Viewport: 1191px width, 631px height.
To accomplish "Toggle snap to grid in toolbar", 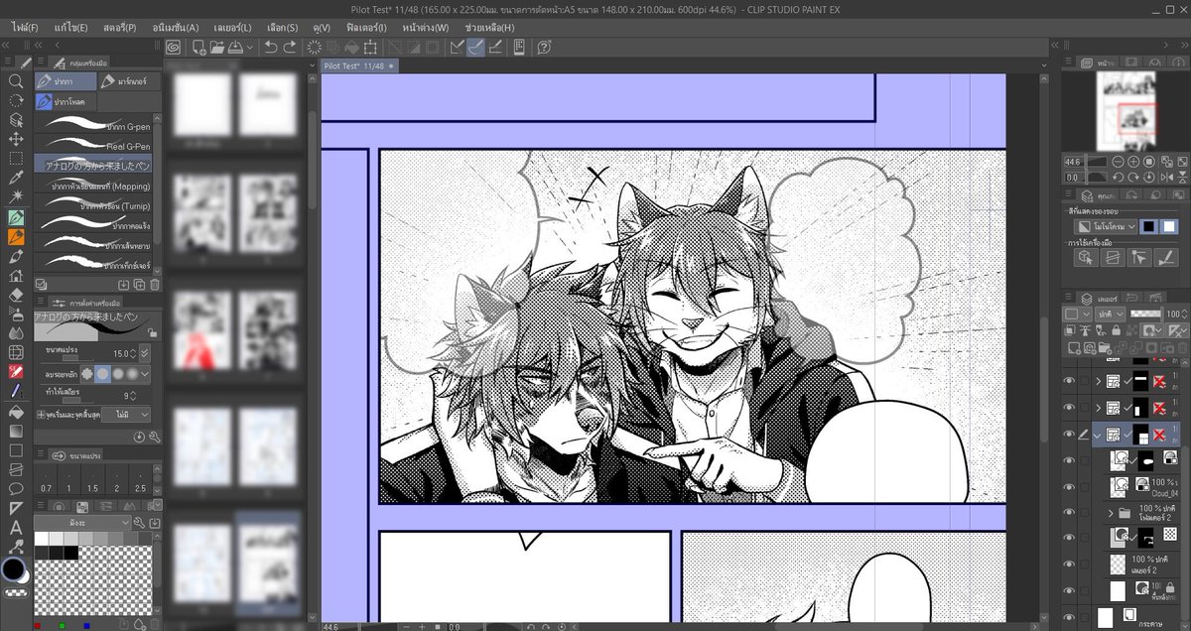I will coord(495,47).
